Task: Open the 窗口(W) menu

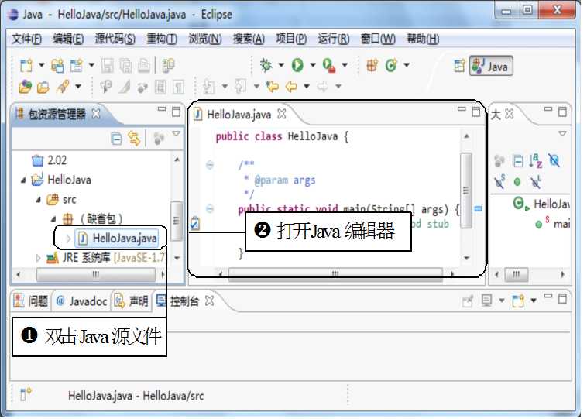Action: [x=378, y=39]
